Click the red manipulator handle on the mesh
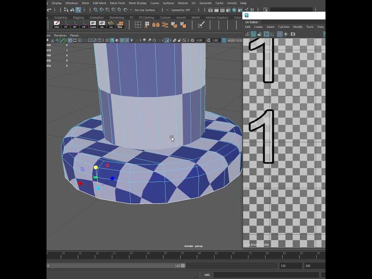372x279 pixels. (80, 184)
